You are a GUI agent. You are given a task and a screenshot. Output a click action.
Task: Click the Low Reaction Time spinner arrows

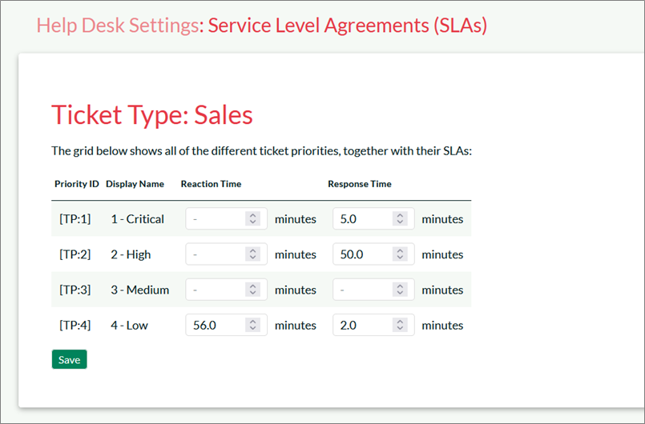253,326
